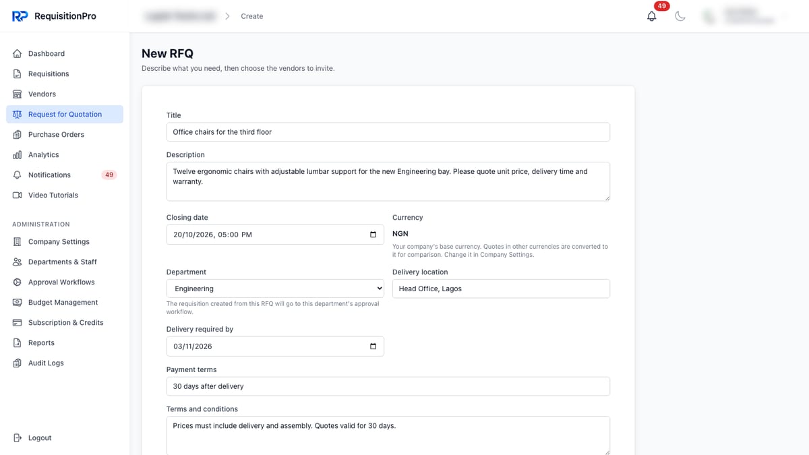
Task: Click the Purchase Orders clipboard icon
Action: pos(18,134)
